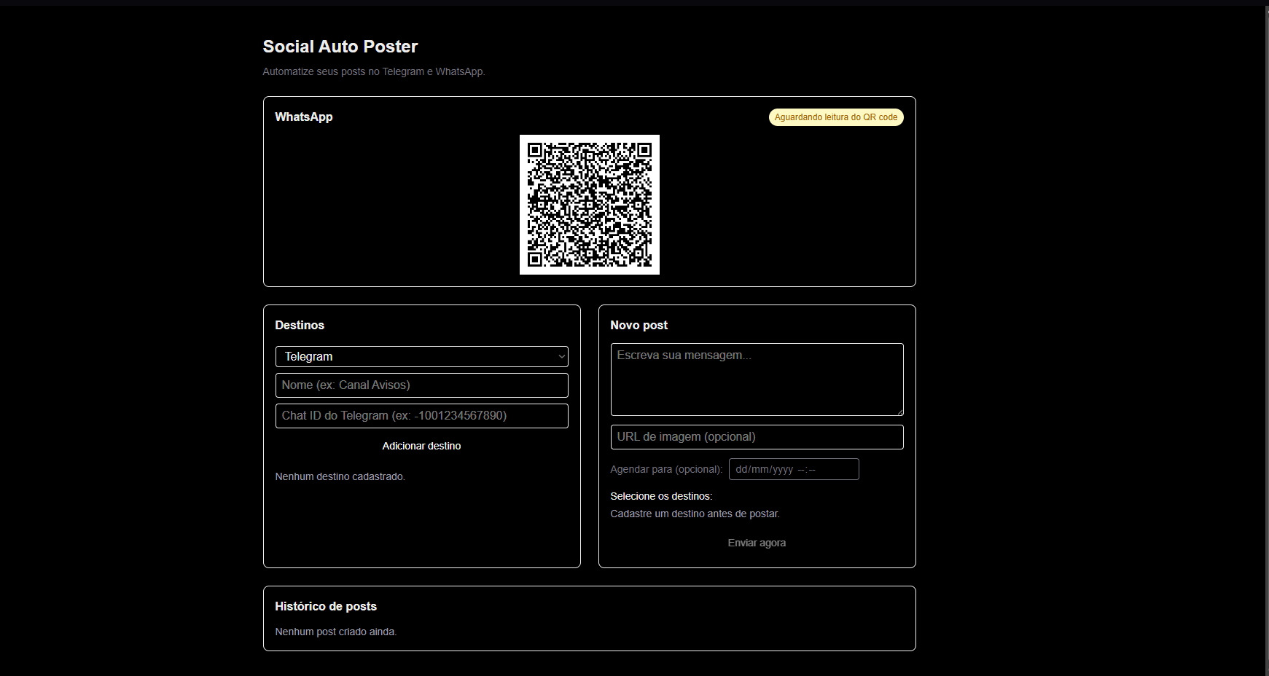This screenshot has width=1269, height=676.
Task: Click the WhatsApp QR code image
Action: [589, 205]
